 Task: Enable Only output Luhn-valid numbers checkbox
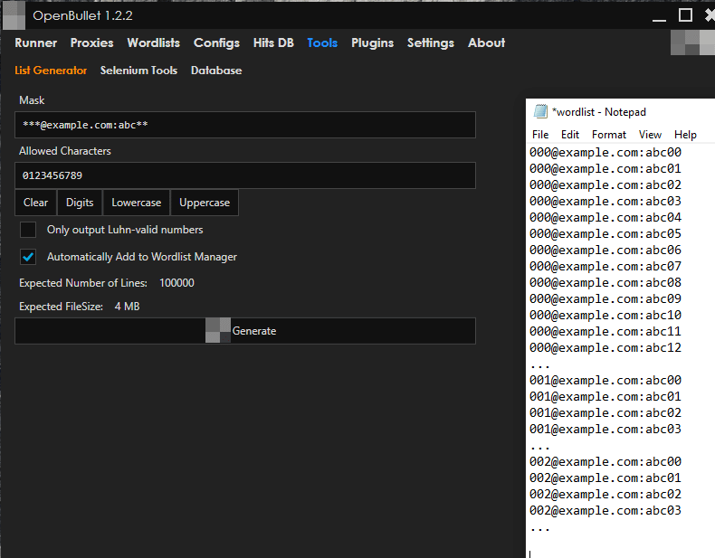coord(29,230)
